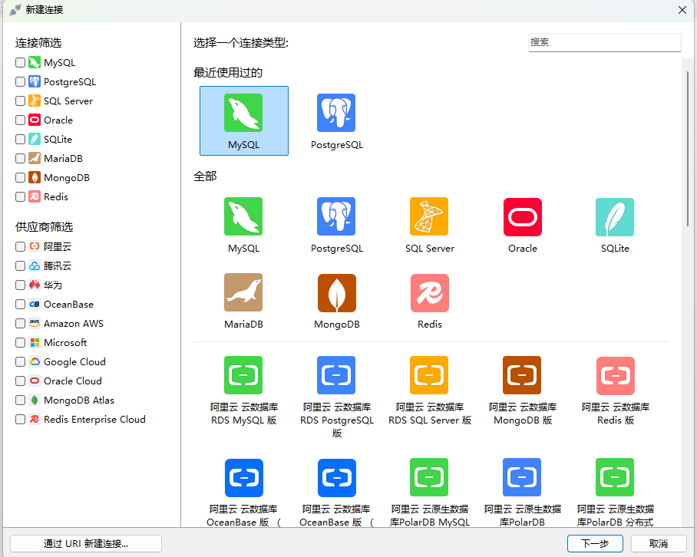Enable the 阿里云 vendor filter checkbox

(20, 246)
